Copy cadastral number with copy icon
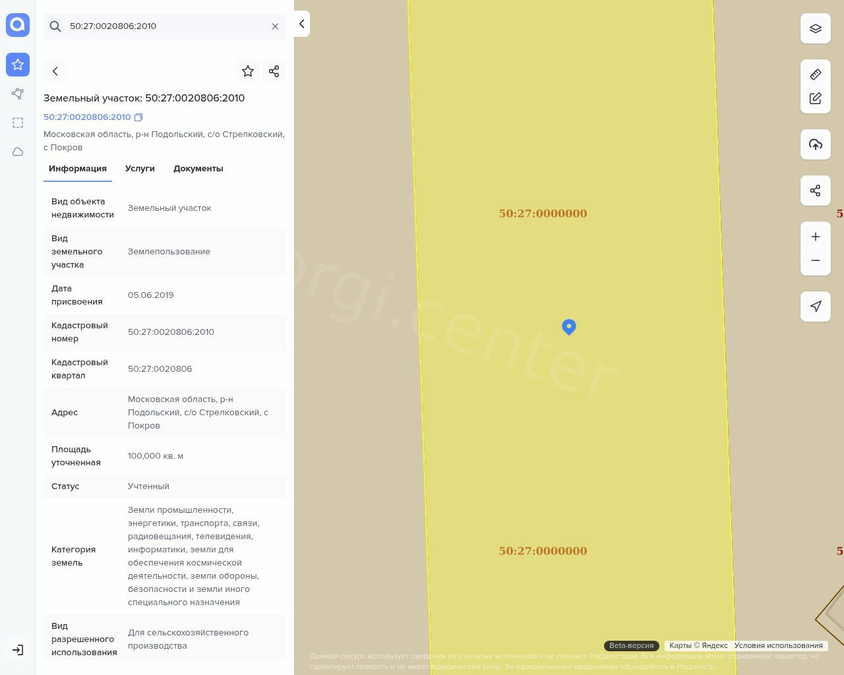The width and height of the screenshot is (844, 675). click(x=138, y=117)
